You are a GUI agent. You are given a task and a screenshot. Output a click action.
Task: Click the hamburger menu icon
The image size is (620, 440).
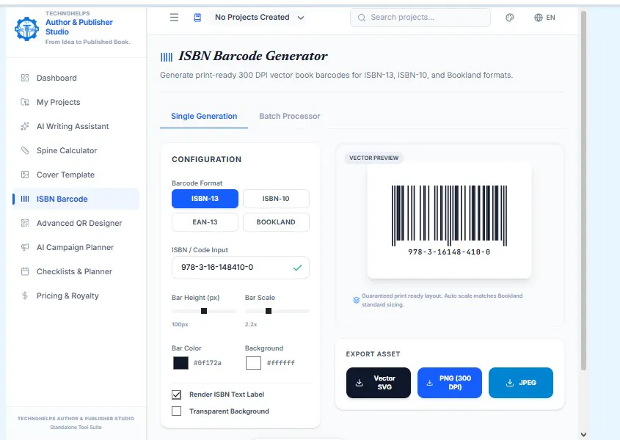point(174,18)
